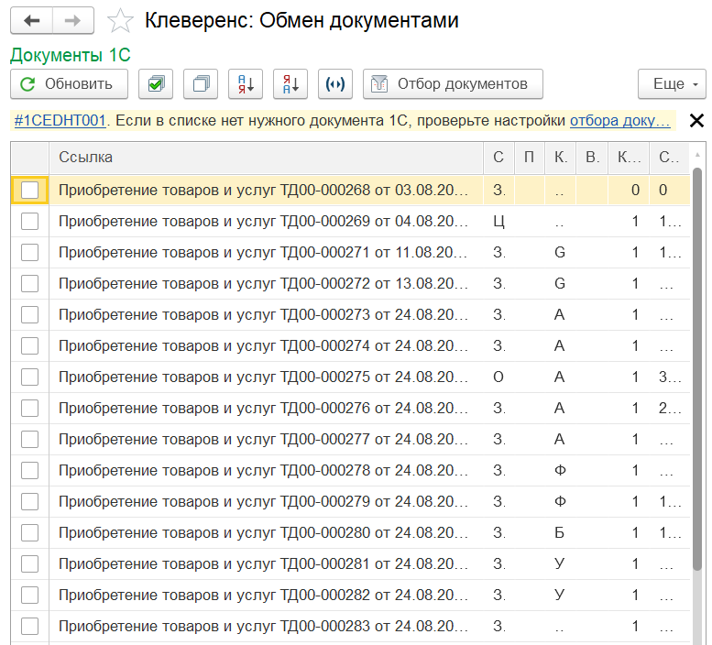
Task: Tick checkbox for document ТД00-000272
Action: click(30, 284)
